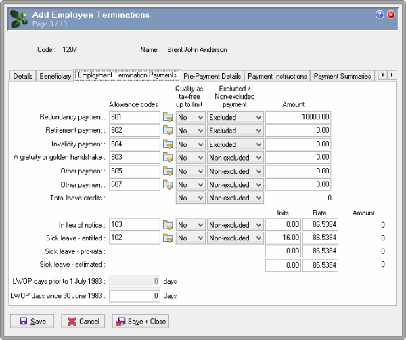Open Excluded dropdown for Retirement payment
This screenshot has width=406, height=340.
click(235, 131)
